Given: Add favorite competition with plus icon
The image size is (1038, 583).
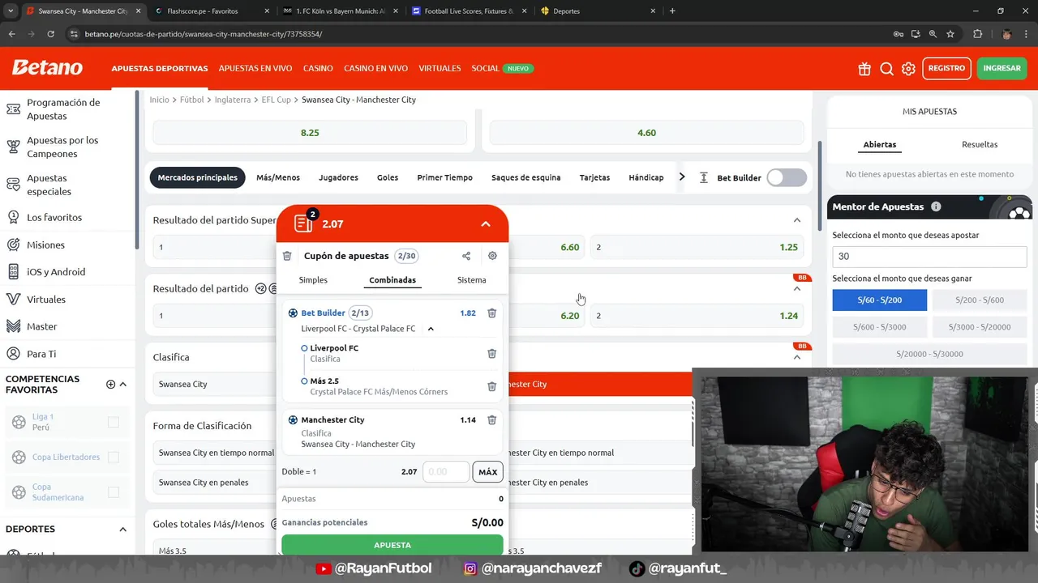Looking at the screenshot, I should pyautogui.click(x=110, y=385).
